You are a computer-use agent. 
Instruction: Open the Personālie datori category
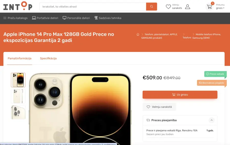76,18
